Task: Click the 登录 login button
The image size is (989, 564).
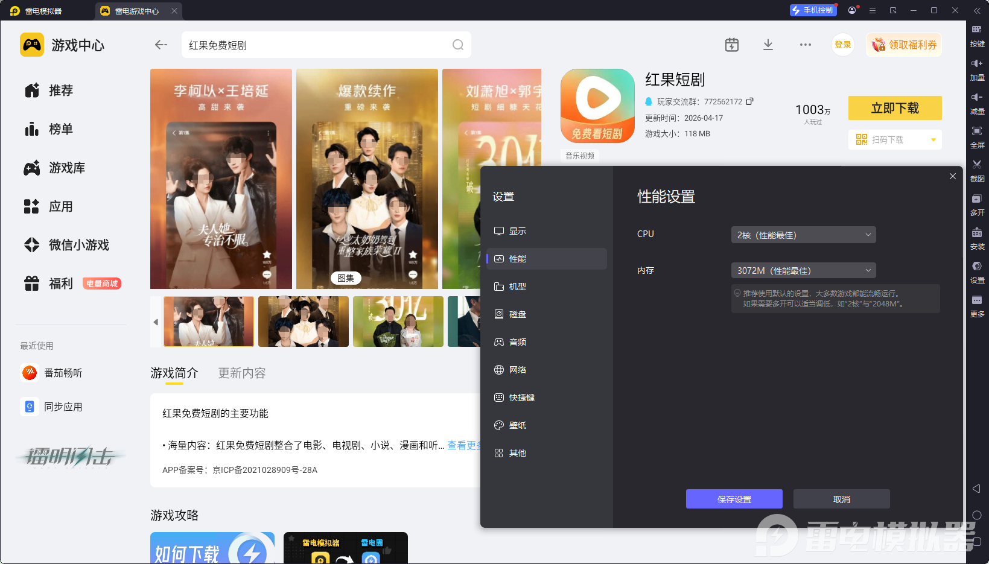Action: tap(842, 45)
